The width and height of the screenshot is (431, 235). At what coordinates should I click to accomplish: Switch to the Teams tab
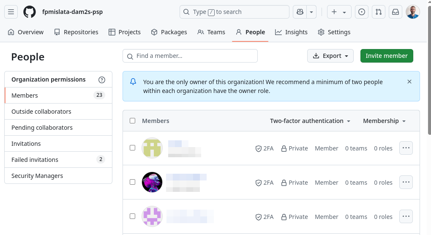[211, 32]
